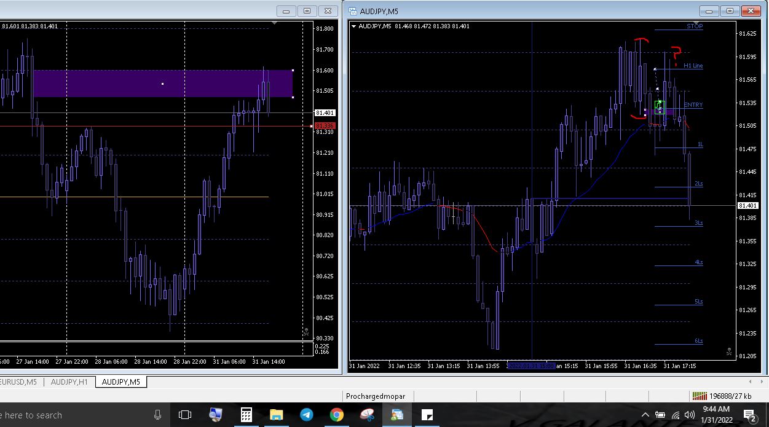Click the volume speaker tray icon
The height and width of the screenshot is (427, 769).
[x=690, y=415]
